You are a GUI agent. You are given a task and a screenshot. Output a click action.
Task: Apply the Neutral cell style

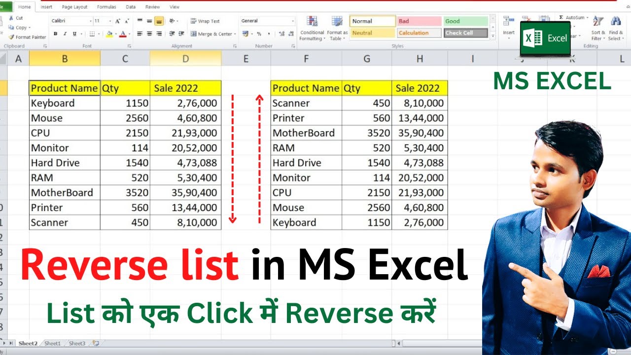click(373, 33)
